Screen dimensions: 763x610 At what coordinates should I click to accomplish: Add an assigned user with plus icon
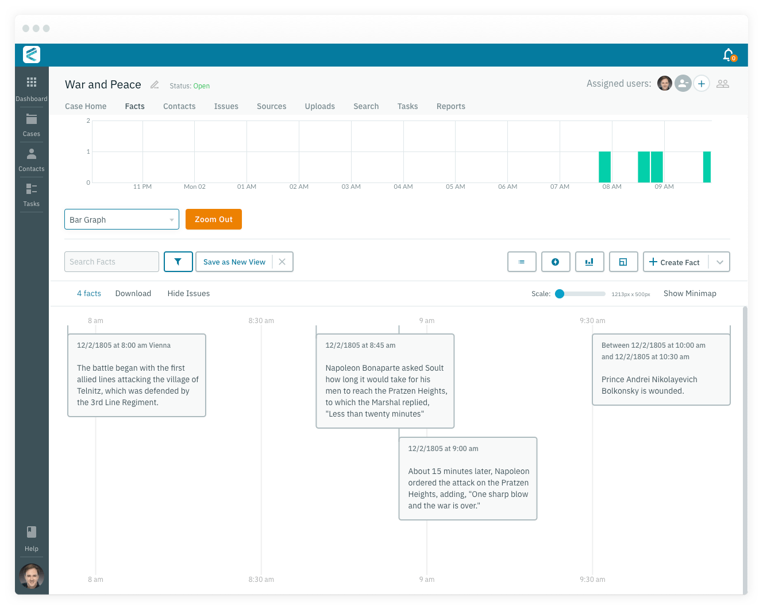702,83
